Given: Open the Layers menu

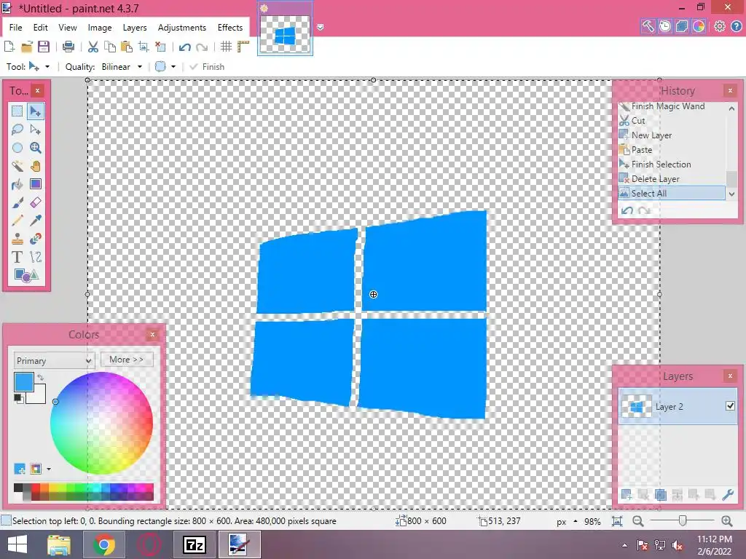Looking at the screenshot, I should coord(135,28).
